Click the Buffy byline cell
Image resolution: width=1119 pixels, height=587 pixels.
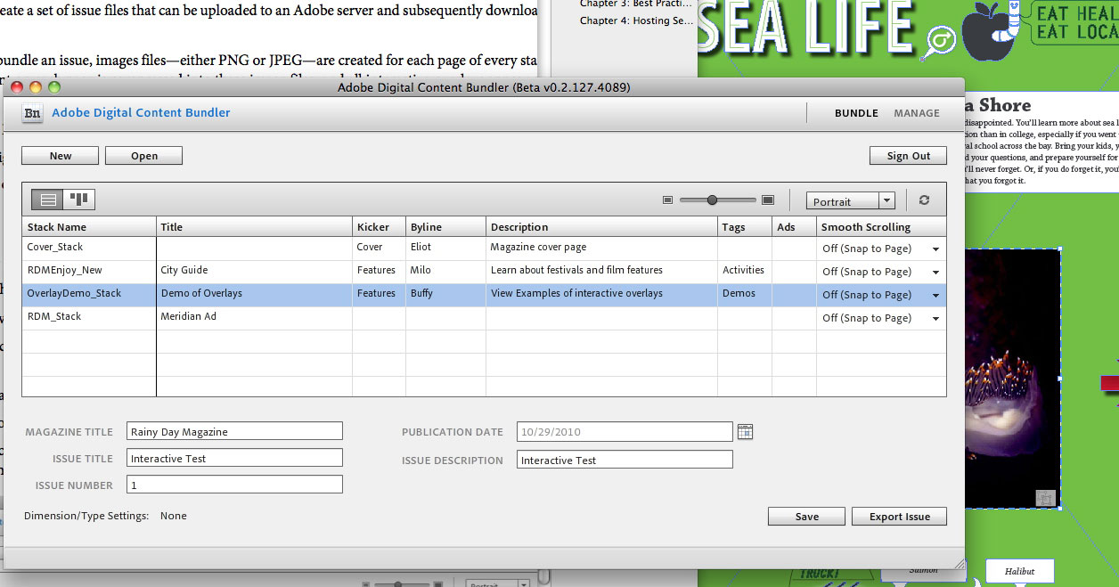click(x=445, y=293)
